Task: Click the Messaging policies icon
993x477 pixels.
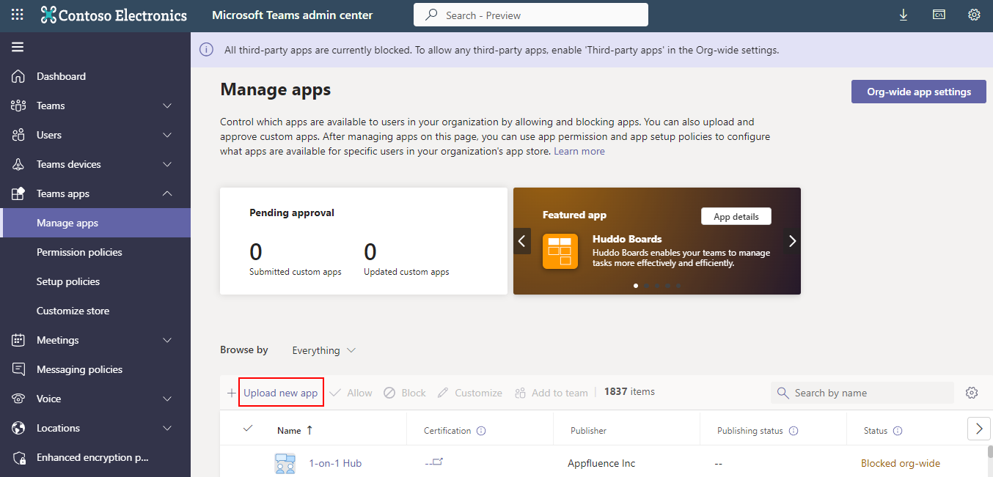Action: point(18,369)
